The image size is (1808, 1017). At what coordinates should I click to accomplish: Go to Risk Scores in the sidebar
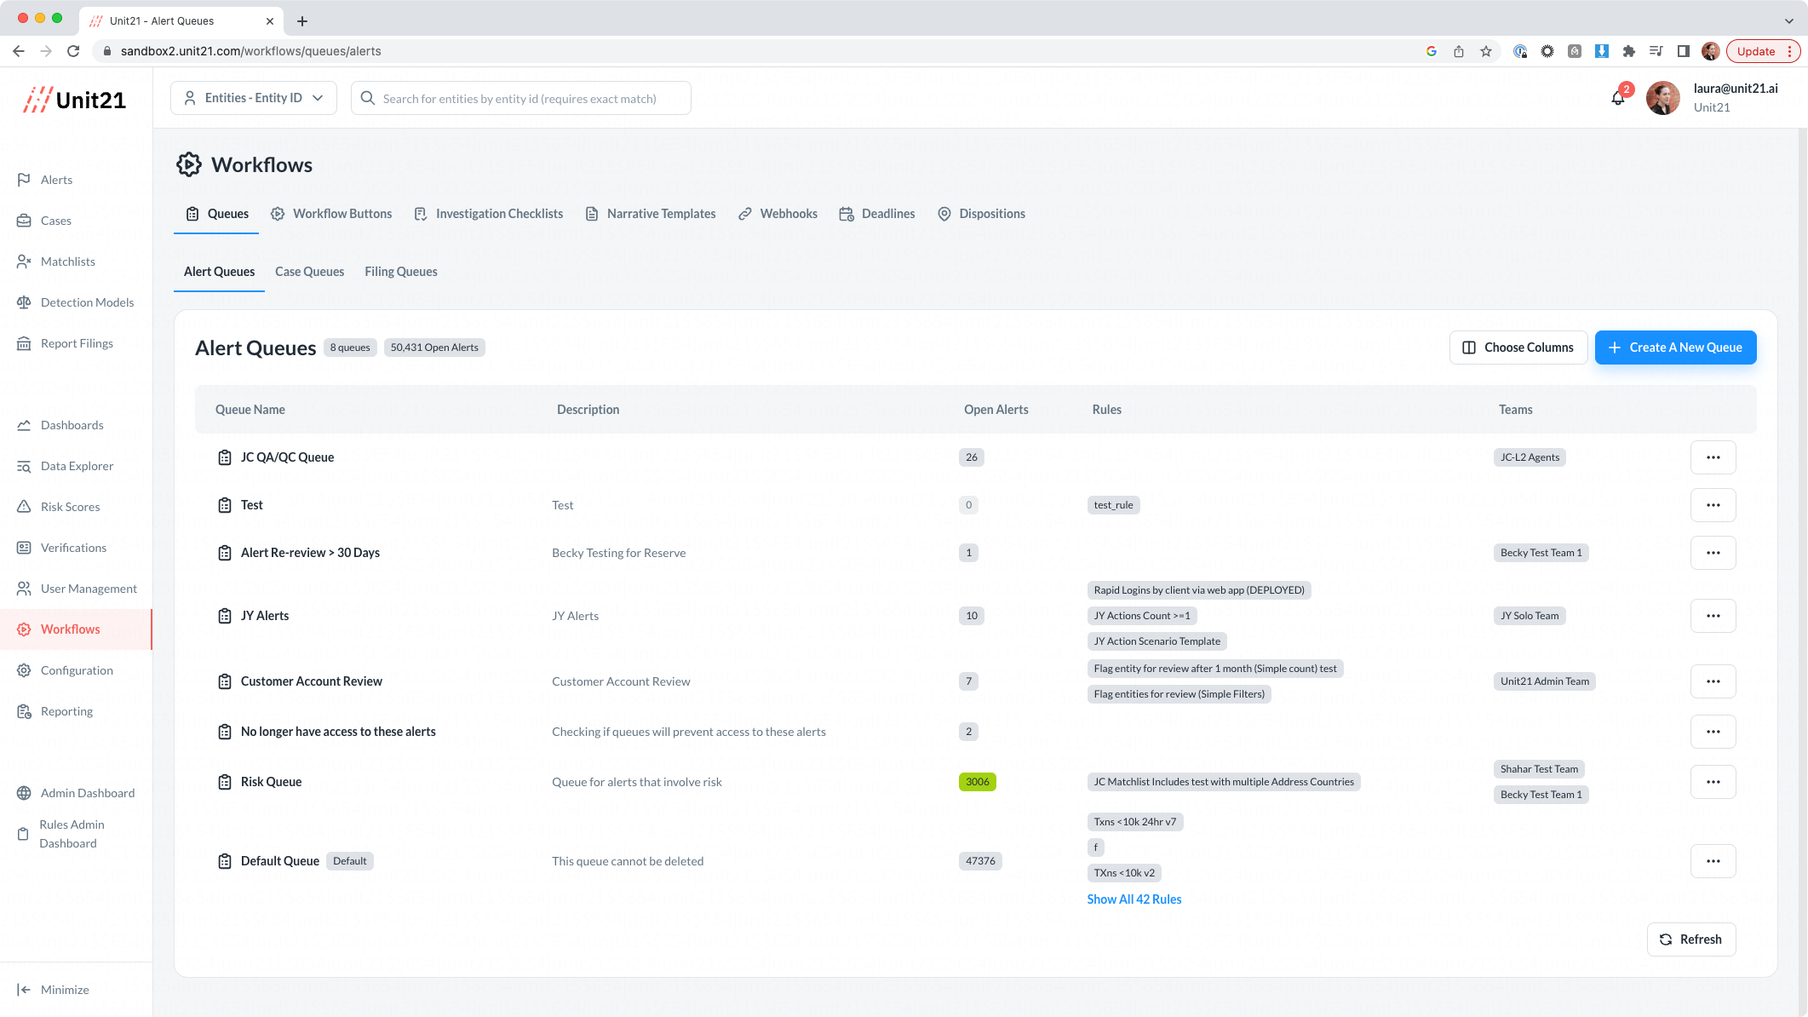[70, 507]
